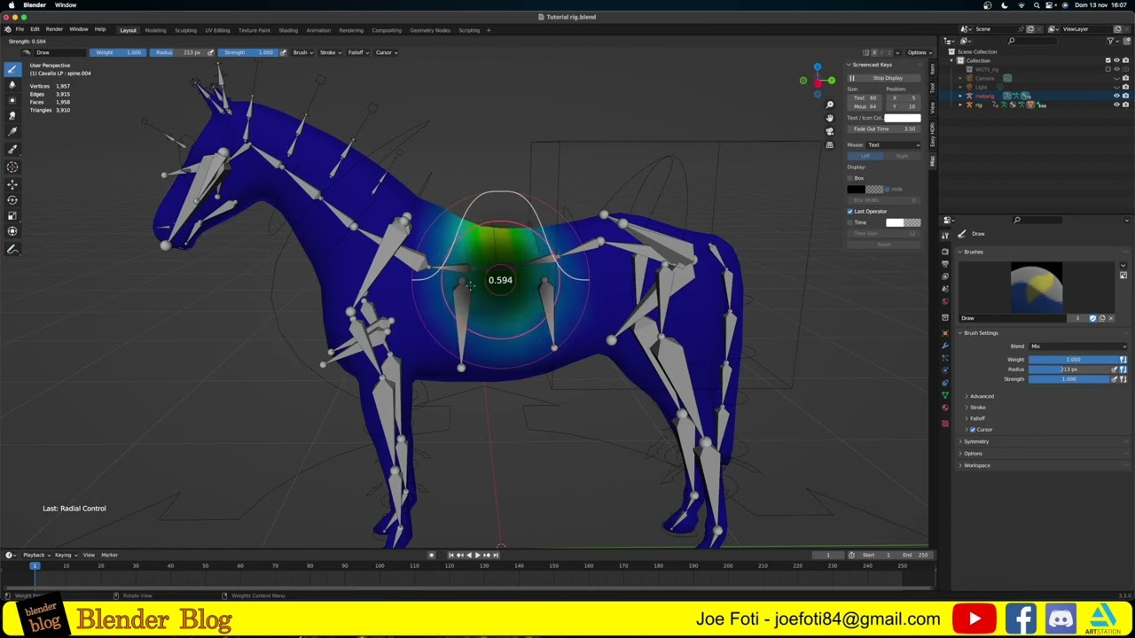Open the Render properties tab icon
Screen dimensions: 1135x638
945,252
